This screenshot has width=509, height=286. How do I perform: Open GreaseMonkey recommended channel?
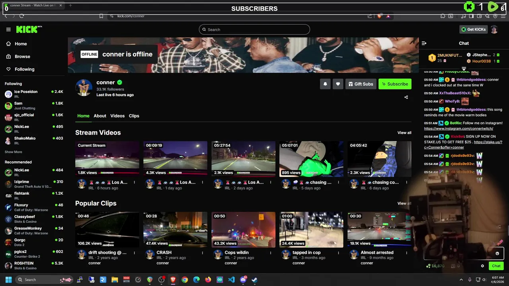(34, 230)
